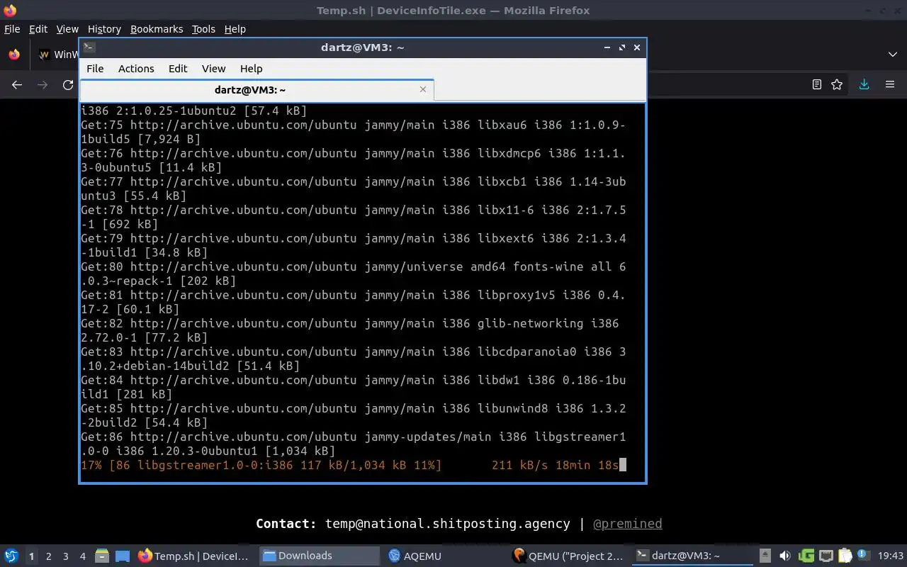
Task: Open file manager launcher in panel
Action: (102, 556)
